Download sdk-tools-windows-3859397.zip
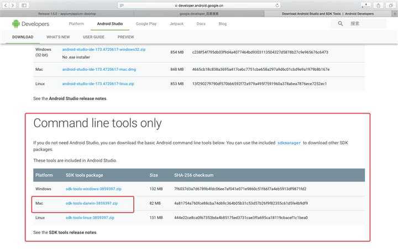 click(93, 189)
